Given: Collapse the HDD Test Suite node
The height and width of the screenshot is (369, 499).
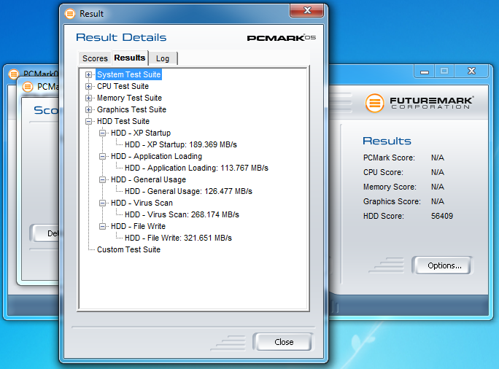Looking at the screenshot, I should tap(88, 122).
